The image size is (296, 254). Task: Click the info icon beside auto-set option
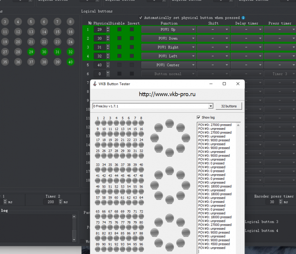click(x=243, y=18)
